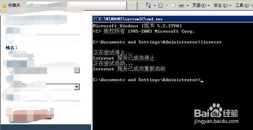
Task: Click the blank browser tab button
Action: 132,6
